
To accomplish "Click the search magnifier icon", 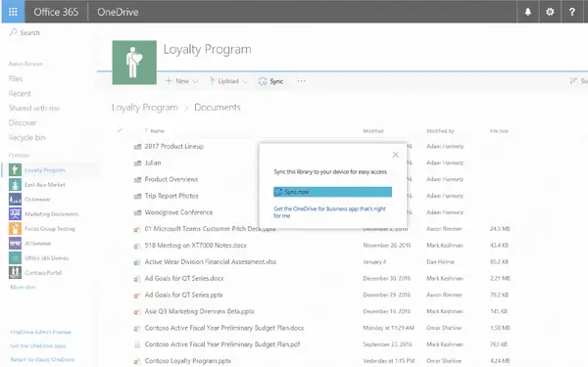I will pyautogui.click(x=13, y=32).
